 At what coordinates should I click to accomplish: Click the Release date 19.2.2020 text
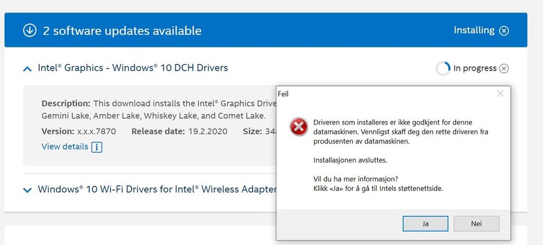pyautogui.click(x=179, y=131)
